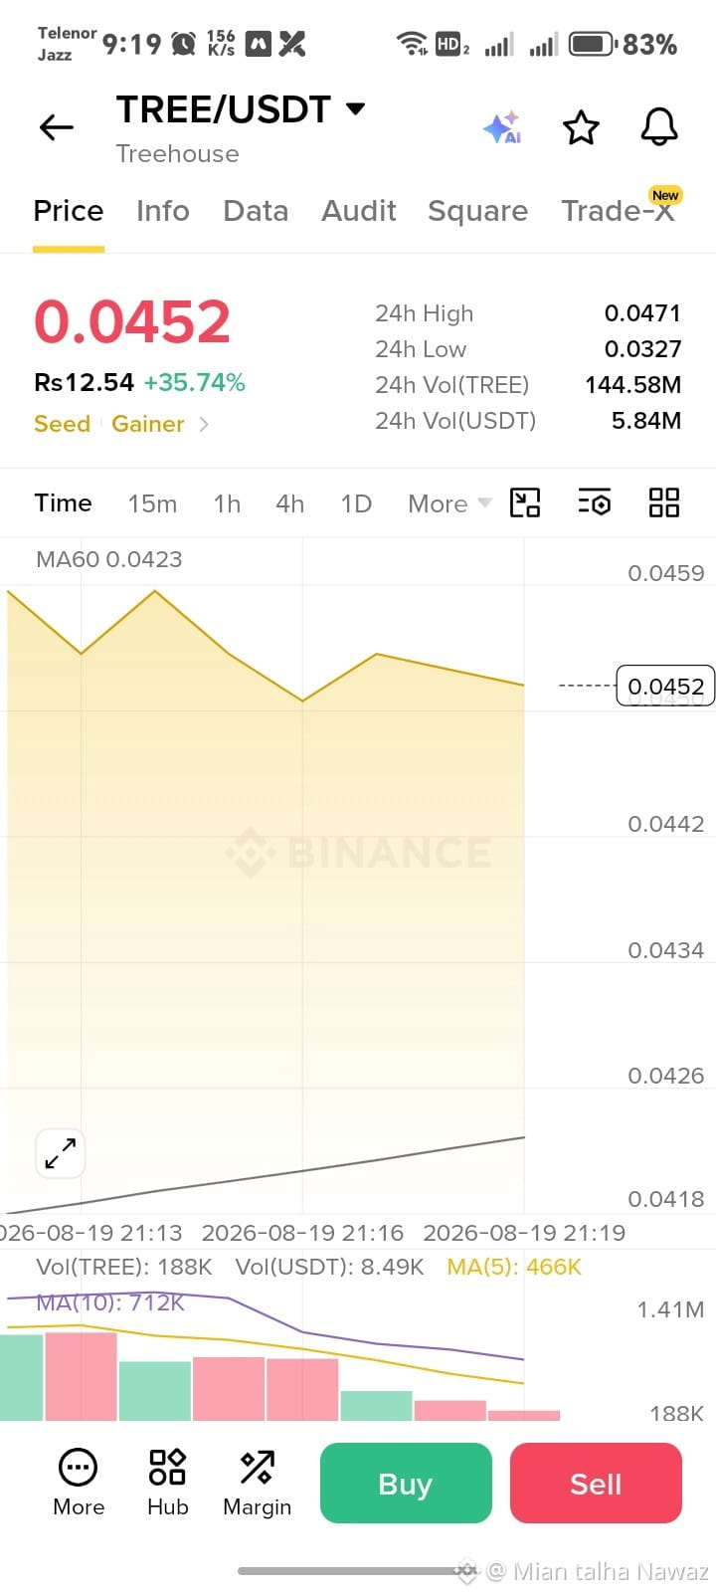
Task: Select the 4h interval
Action: (x=290, y=503)
